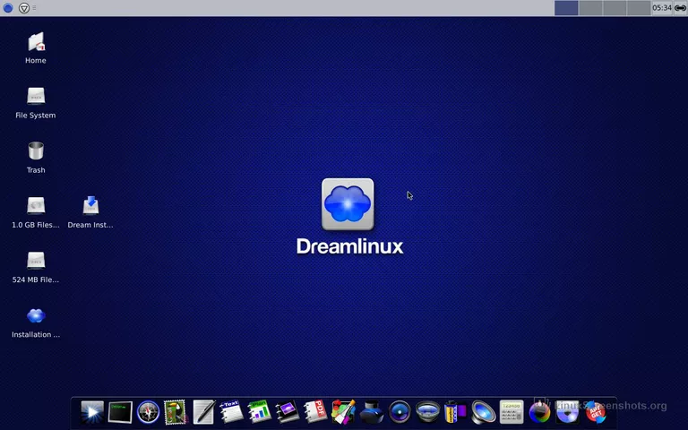Open the blue Dreamlinux main menu button
This screenshot has height=430, width=688.
[x=8, y=8]
